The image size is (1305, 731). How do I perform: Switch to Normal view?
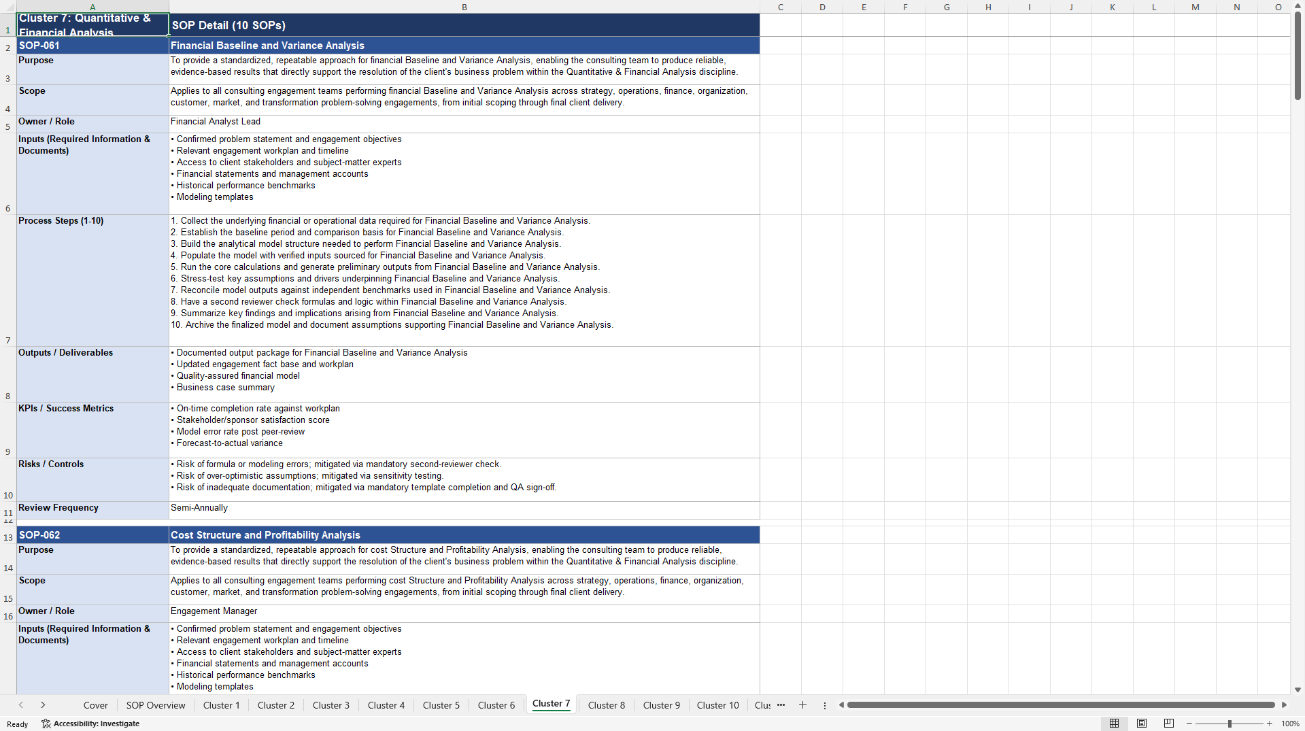1114,724
